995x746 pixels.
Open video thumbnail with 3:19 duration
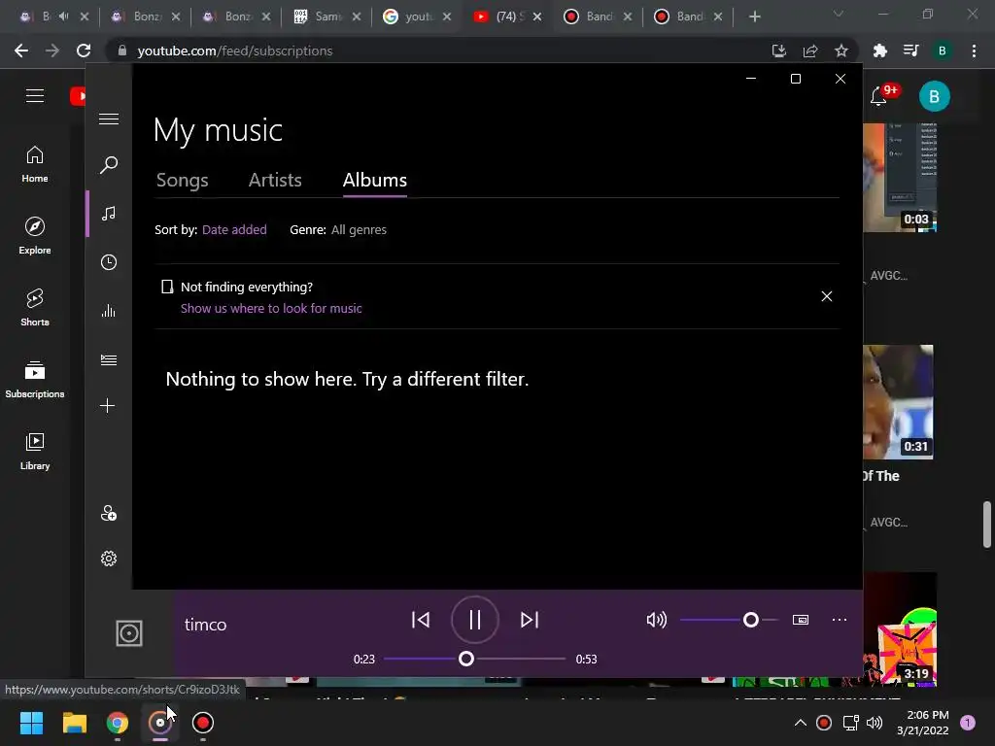[900, 629]
